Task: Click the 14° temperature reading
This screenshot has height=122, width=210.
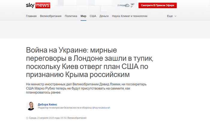Action: coord(132,4)
